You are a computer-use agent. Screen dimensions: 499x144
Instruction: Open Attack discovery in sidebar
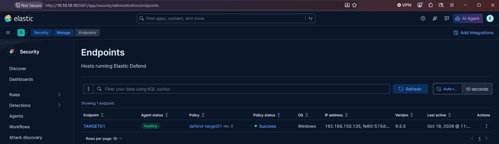tap(26, 137)
